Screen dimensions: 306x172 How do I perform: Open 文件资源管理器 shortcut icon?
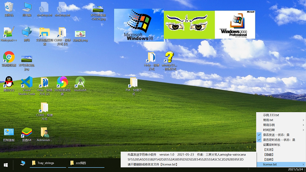click(45, 36)
